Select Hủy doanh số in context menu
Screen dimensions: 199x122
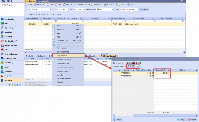point(68,55)
